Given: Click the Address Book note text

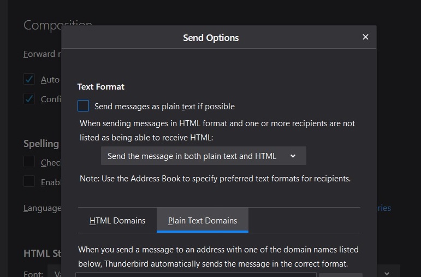Looking at the screenshot, I should coord(215,179).
